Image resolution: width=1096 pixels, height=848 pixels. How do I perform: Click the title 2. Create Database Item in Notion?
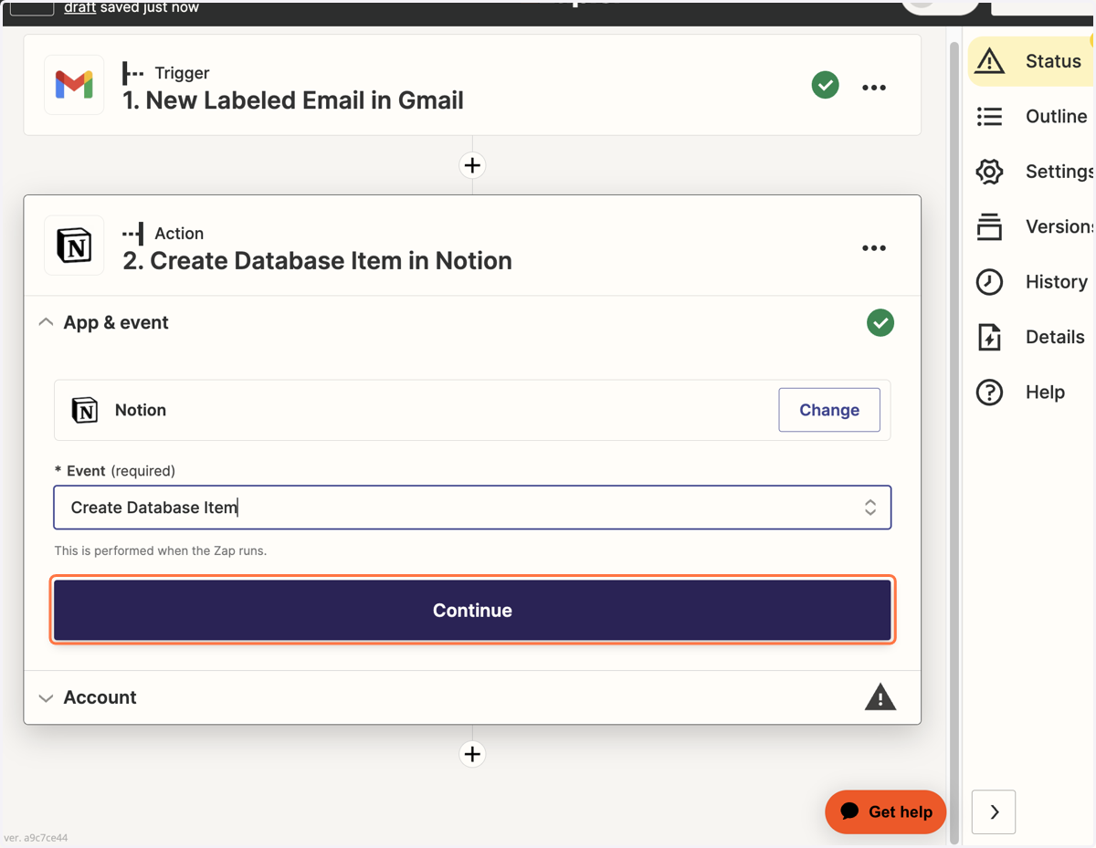(x=317, y=261)
